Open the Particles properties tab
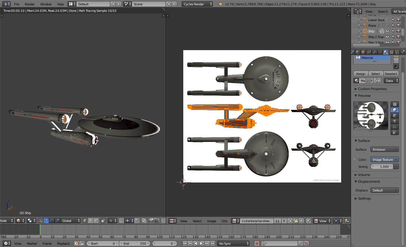406x247 pixels. 397,52
